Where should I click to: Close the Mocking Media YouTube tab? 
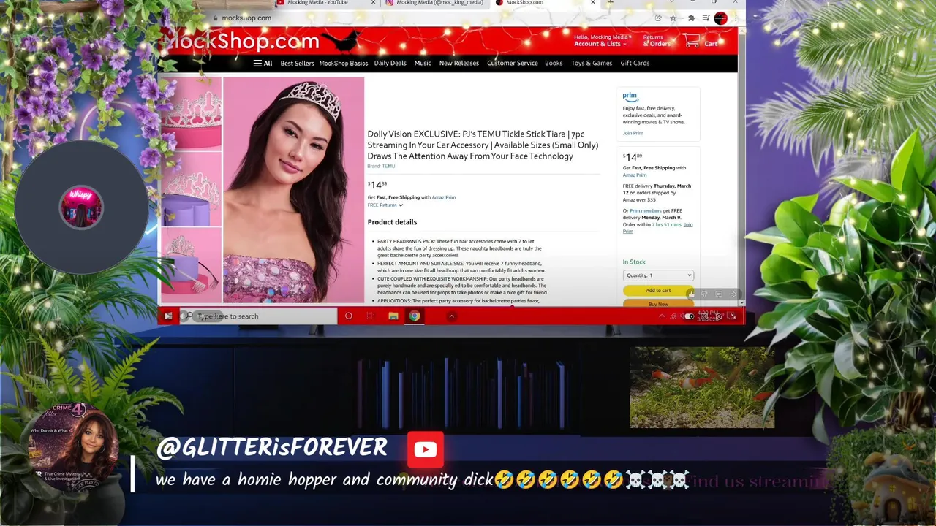coord(373,3)
